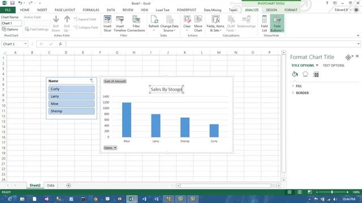Viewport: 362px width, 203px height.
Task: Select the Effects pentagon icon
Action: (305, 74)
